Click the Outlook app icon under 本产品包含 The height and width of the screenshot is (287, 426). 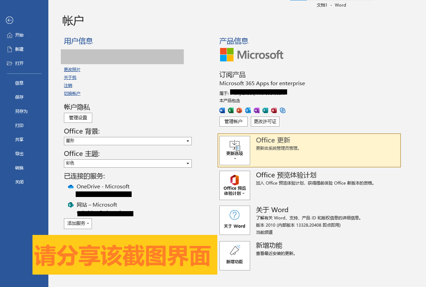coord(248,110)
